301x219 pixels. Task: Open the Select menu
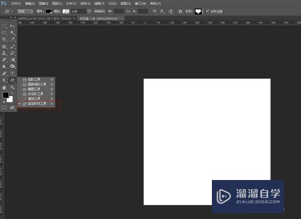click(x=85, y=4)
